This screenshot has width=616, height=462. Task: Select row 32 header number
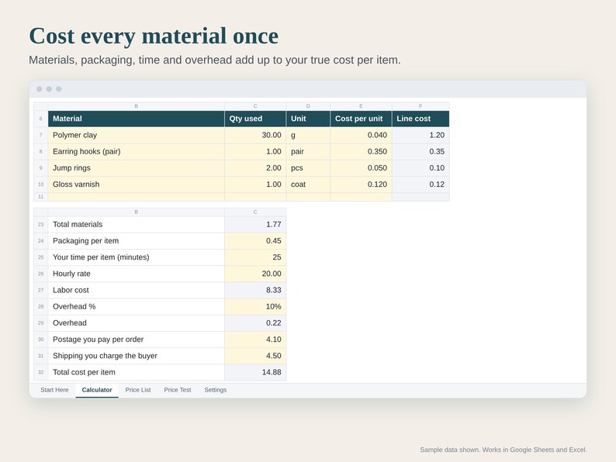(x=41, y=373)
